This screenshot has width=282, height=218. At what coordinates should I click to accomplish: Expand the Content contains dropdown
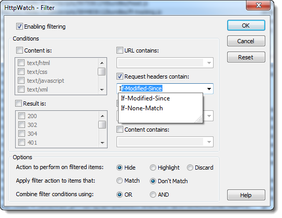click(x=209, y=142)
